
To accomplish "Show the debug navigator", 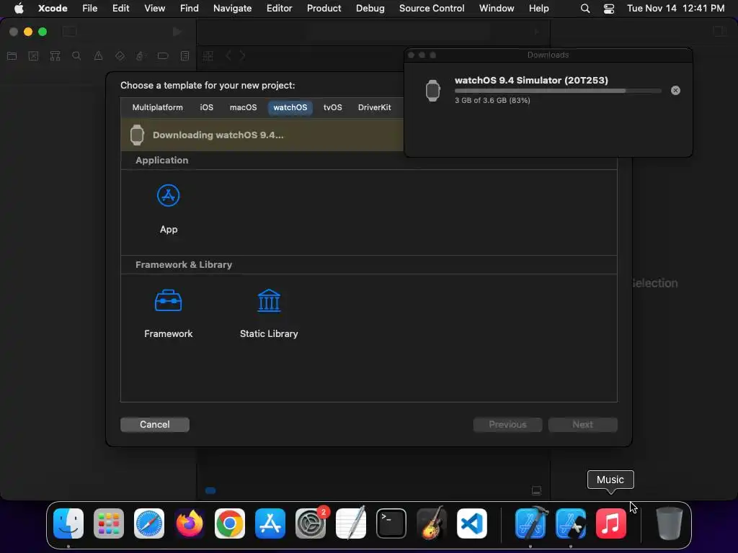I will (140, 56).
